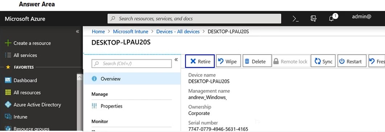Restart the device
The width and height of the screenshot is (385, 132).
352,61
